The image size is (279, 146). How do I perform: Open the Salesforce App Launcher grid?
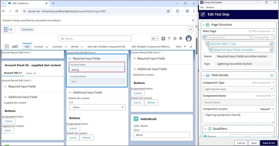7,47
